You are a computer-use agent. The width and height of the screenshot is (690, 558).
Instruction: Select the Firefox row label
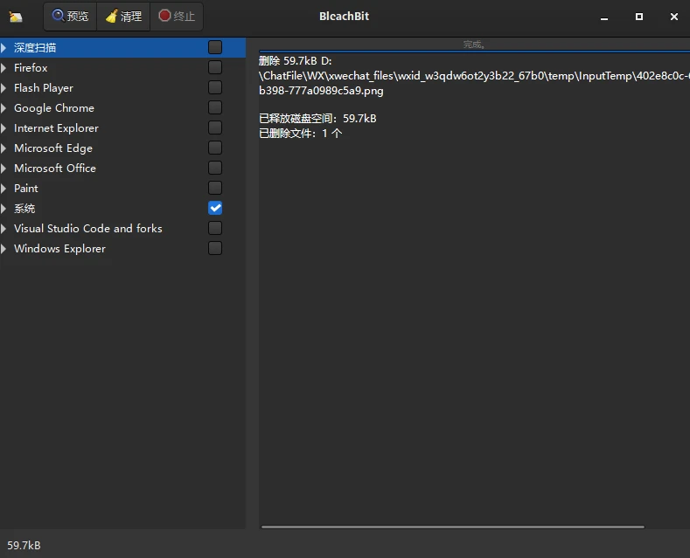[31, 67]
